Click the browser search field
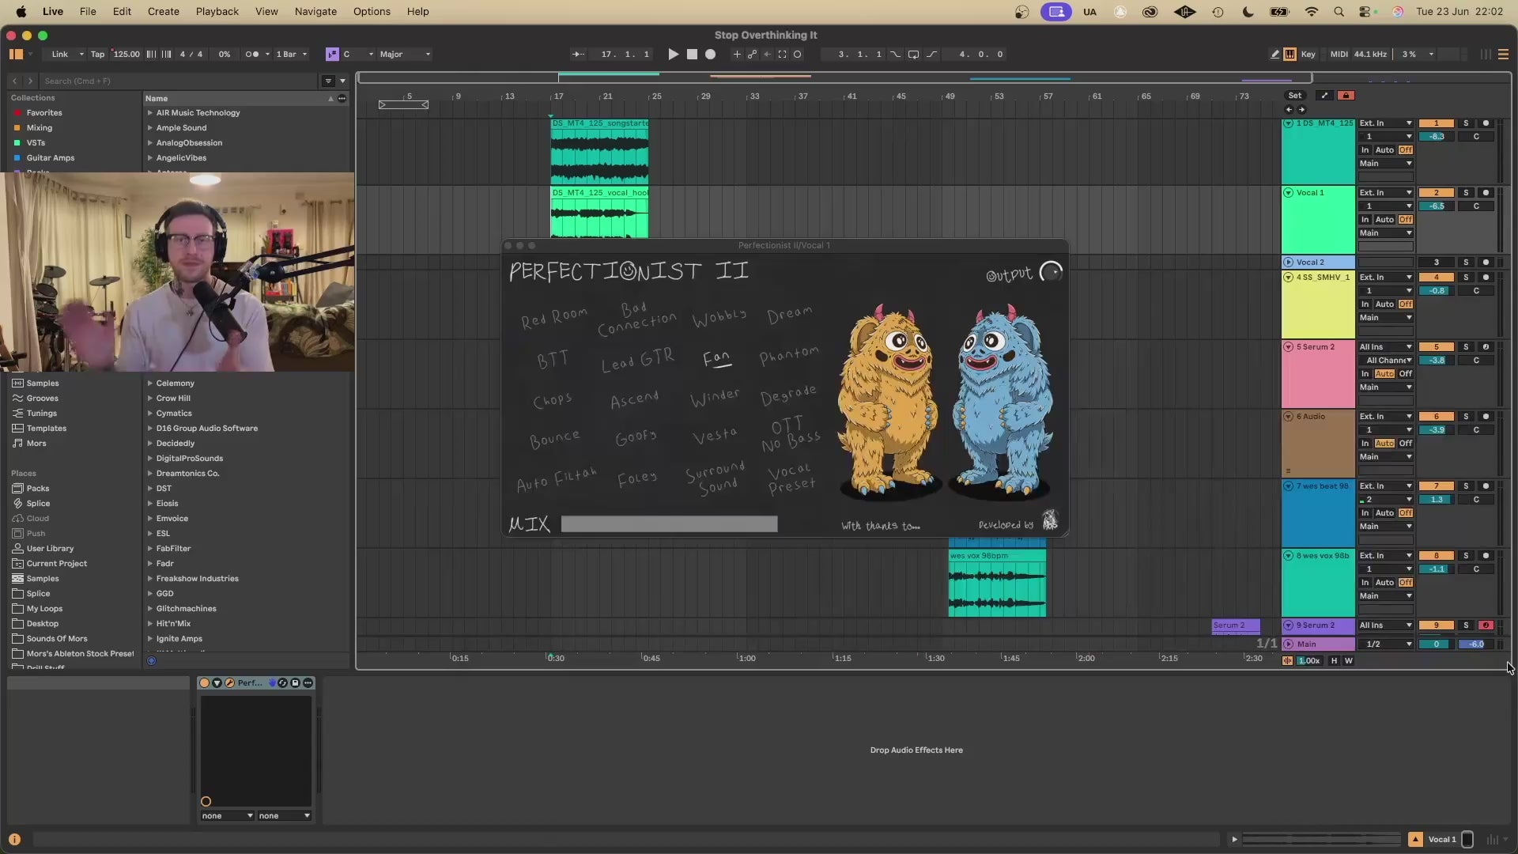1518x854 pixels. pos(180,81)
